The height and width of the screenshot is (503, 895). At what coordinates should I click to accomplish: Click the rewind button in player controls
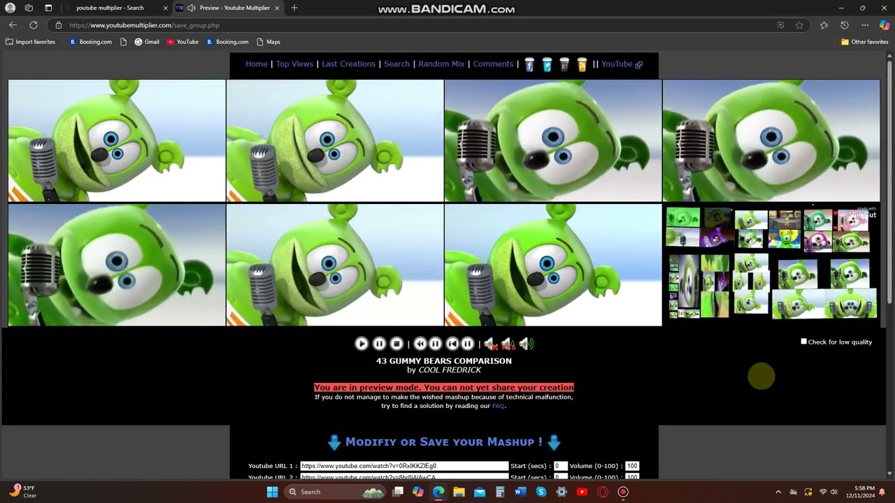coord(420,344)
